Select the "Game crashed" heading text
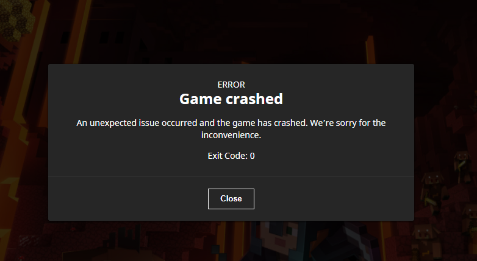477x261 pixels. 231,99
